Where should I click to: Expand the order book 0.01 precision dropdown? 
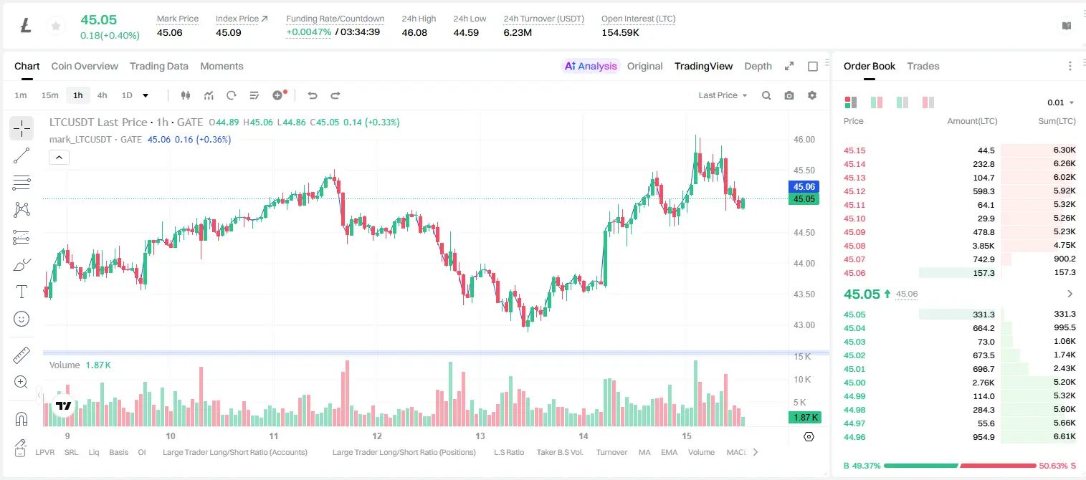click(1061, 102)
